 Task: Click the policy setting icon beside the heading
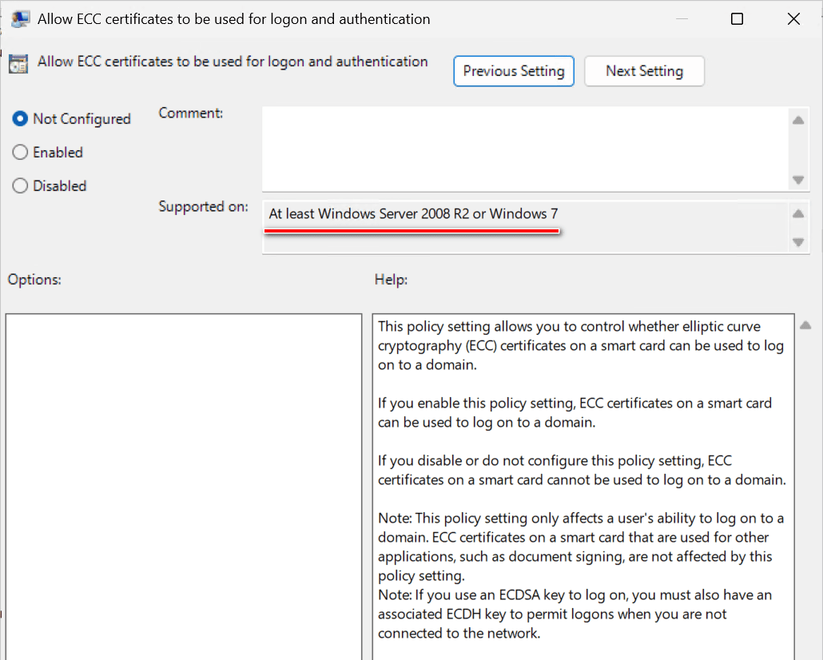click(x=18, y=64)
